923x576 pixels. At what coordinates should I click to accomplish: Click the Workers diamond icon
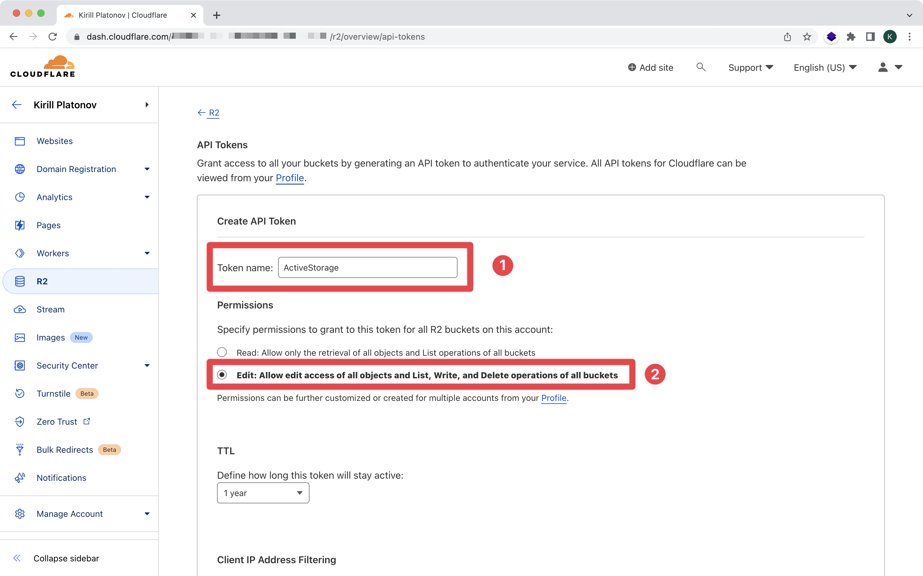[20, 253]
